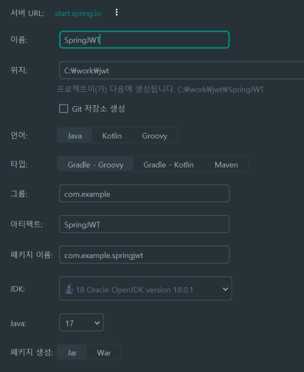Enable Git 저장소 생성 checkbox

tap(64, 108)
